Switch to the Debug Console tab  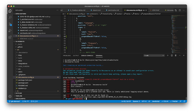point(87,56)
